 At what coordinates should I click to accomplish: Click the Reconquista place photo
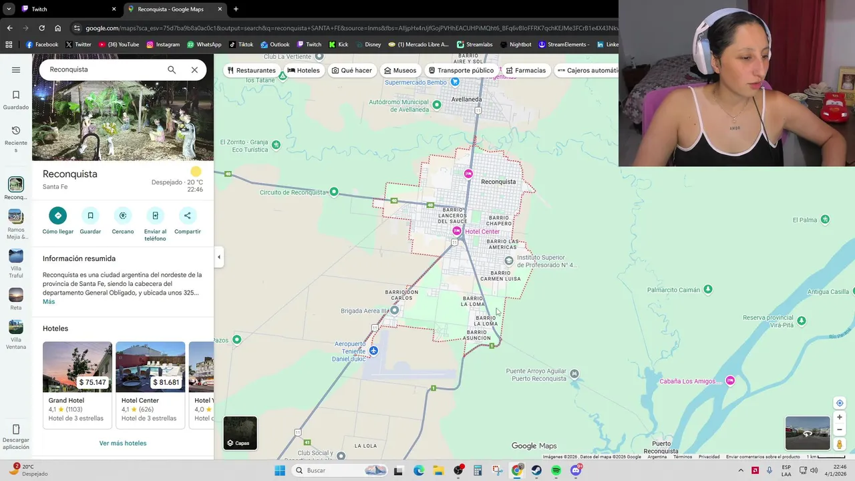click(123, 121)
